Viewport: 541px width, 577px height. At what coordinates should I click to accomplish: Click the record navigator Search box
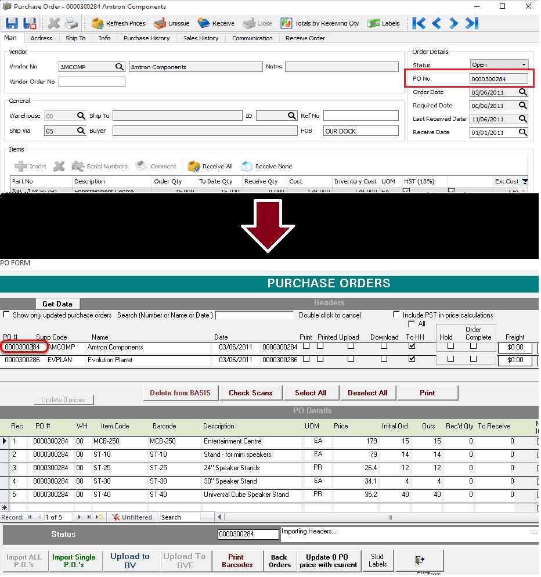180,517
